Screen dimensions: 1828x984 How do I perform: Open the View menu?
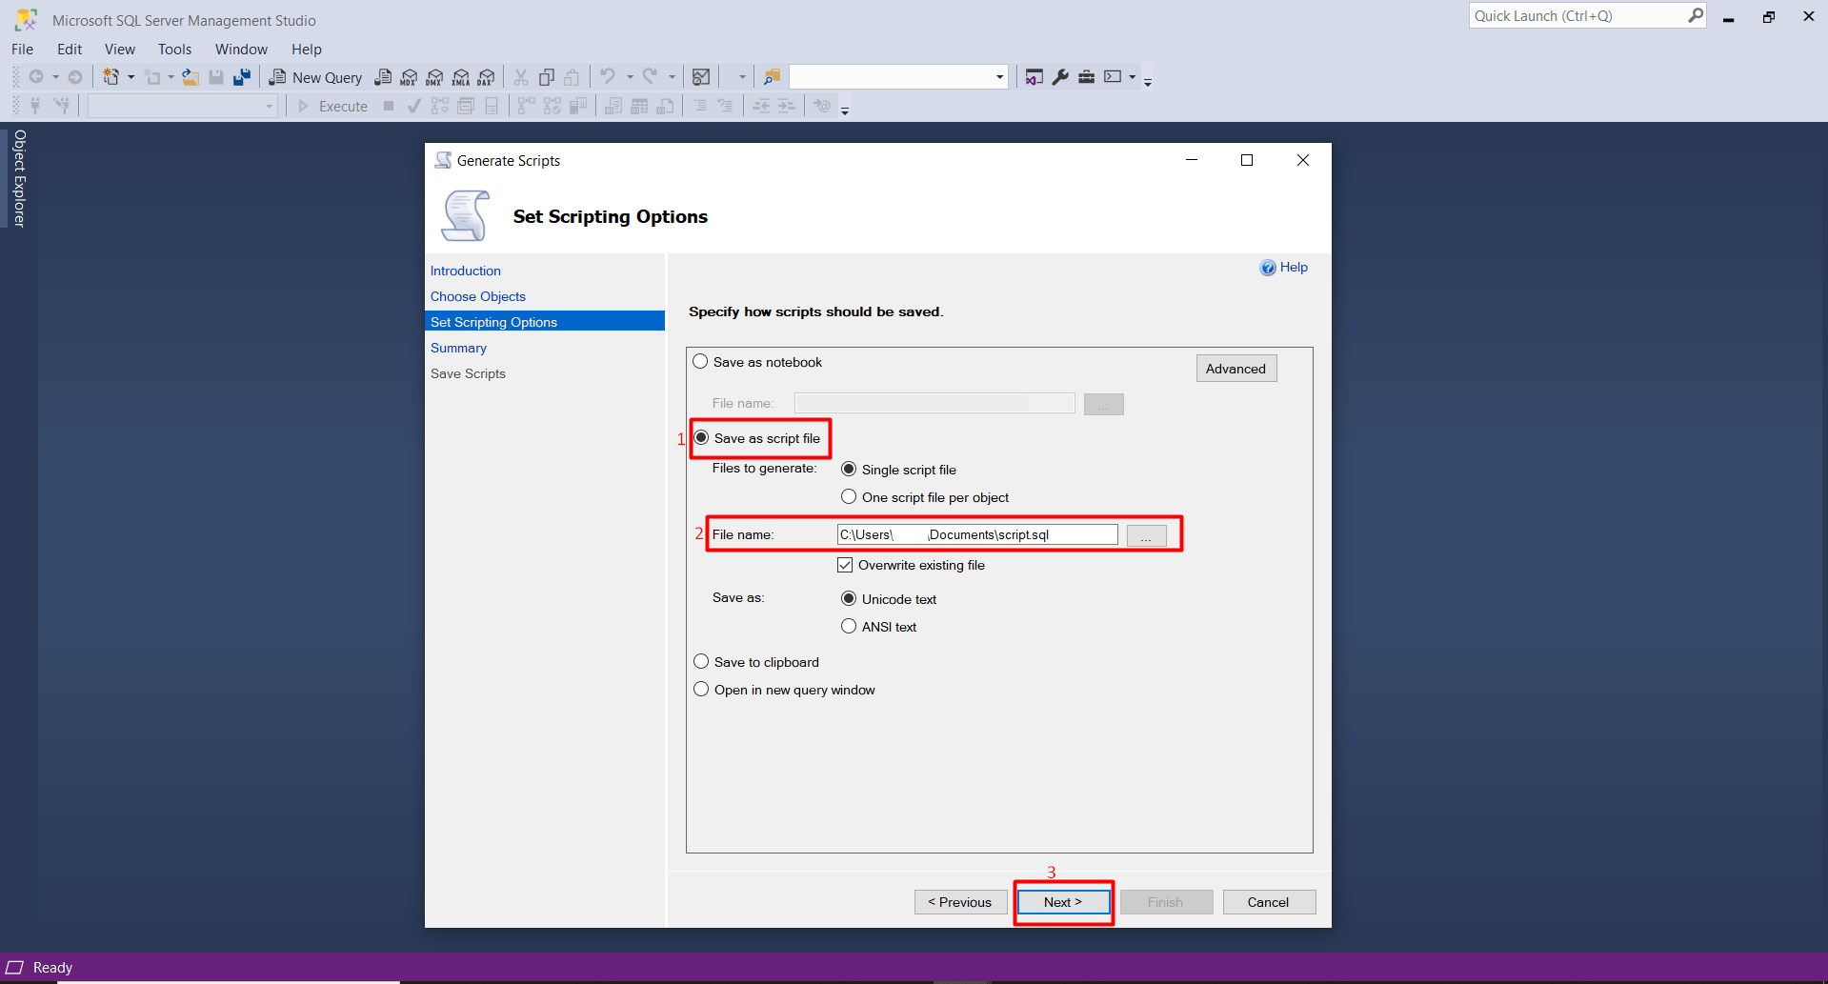(x=119, y=50)
